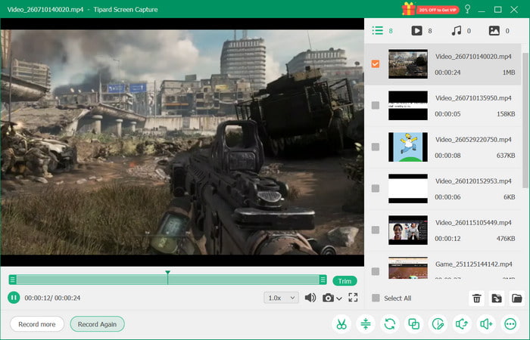Select the Video_260710135950.mp4 file name
The width and height of the screenshot is (530, 340).
coord(473,97)
